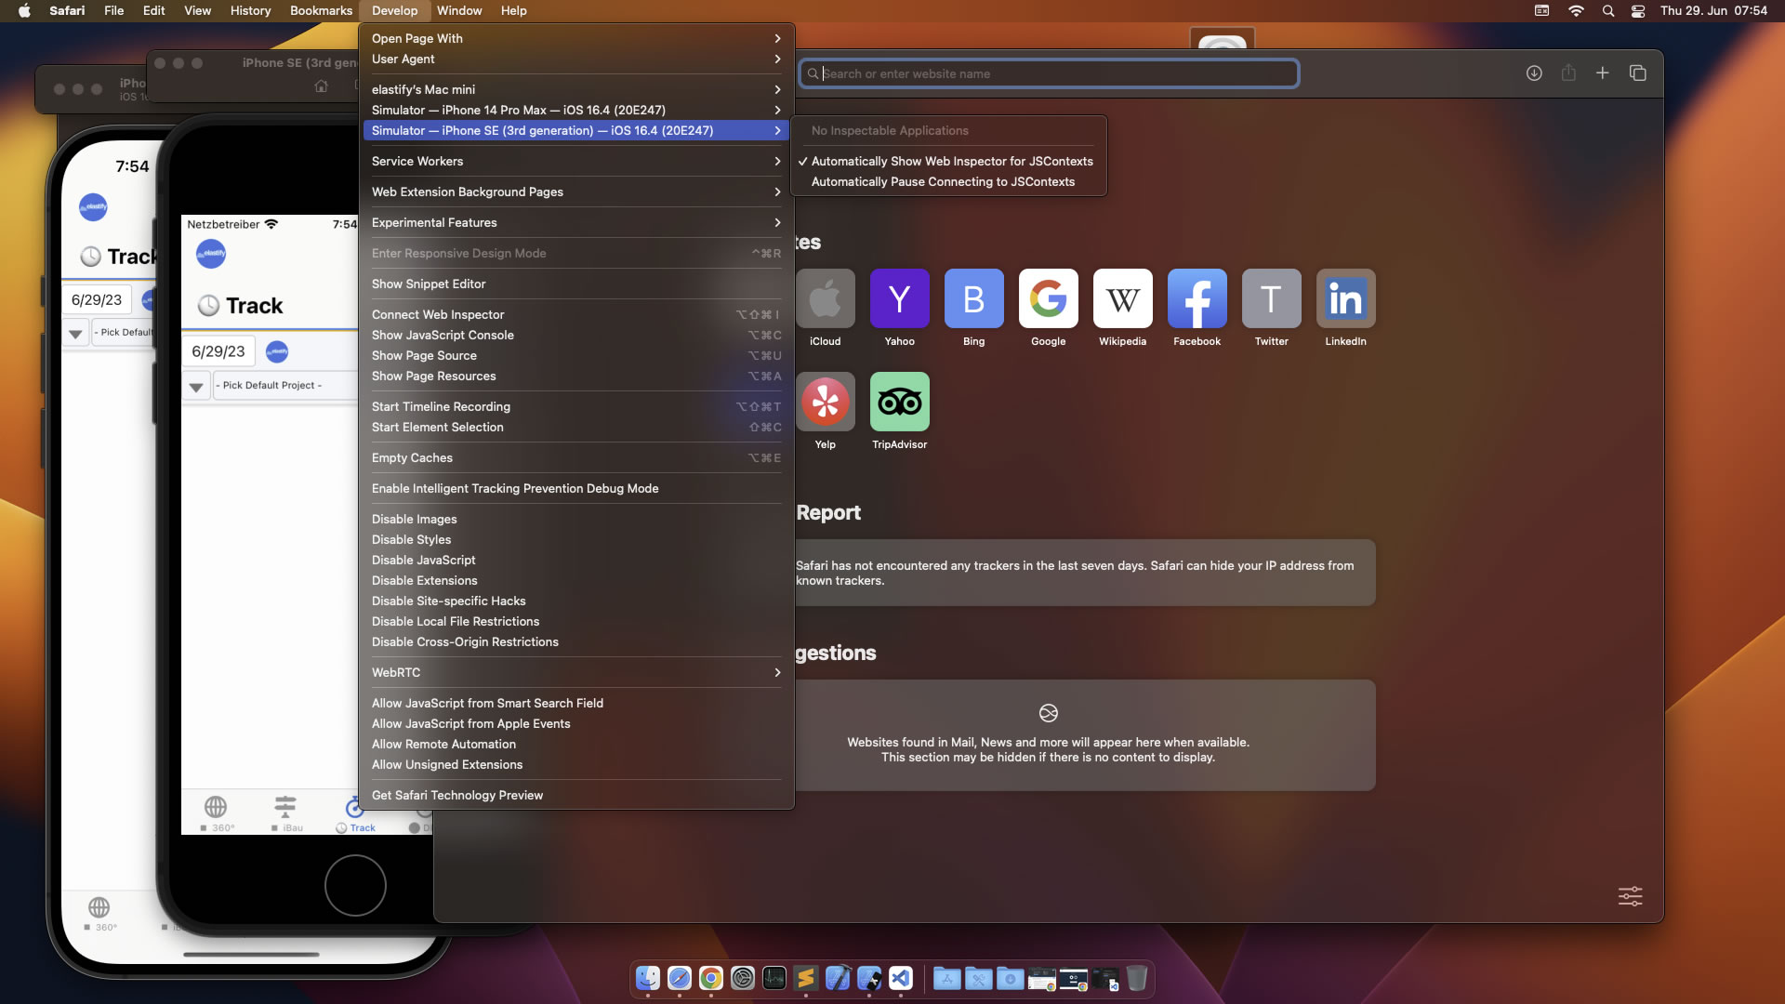The height and width of the screenshot is (1004, 1785).
Task: Click the Safari search address bar
Action: point(1048,73)
